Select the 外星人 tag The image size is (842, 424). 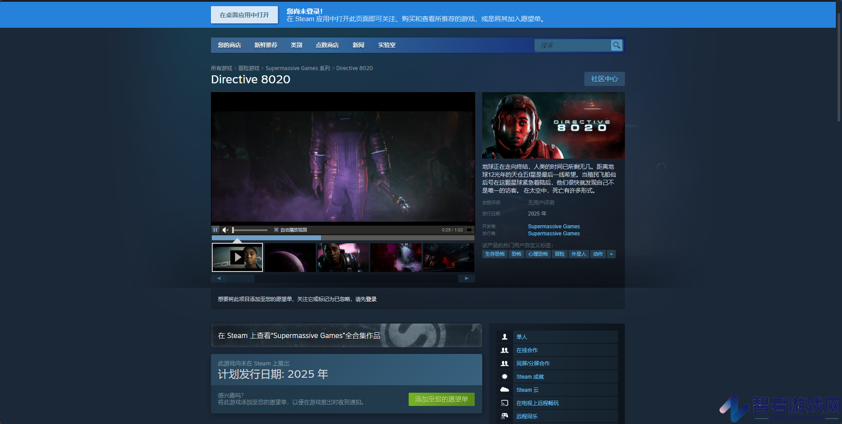(x=579, y=254)
